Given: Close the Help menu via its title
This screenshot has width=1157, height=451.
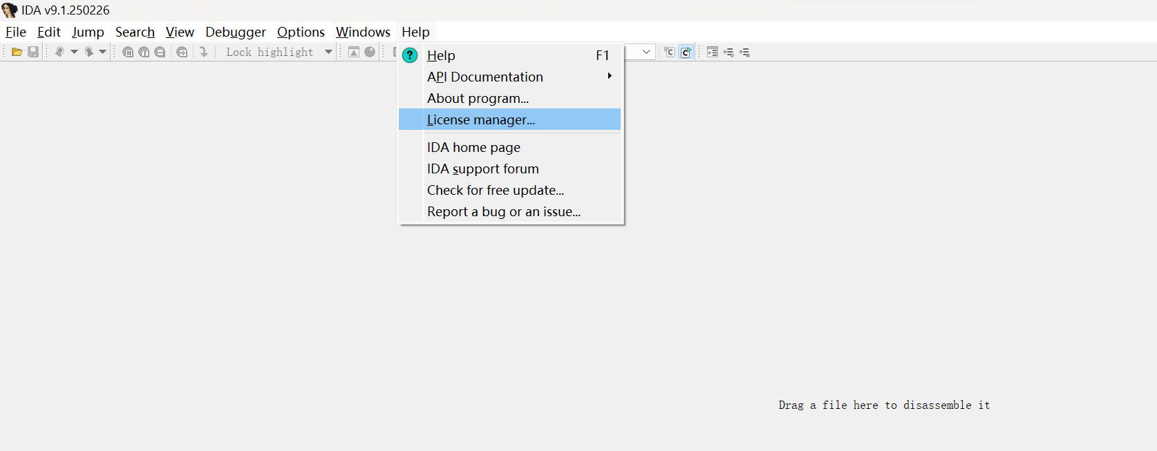Looking at the screenshot, I should click(x=415, y=32).
